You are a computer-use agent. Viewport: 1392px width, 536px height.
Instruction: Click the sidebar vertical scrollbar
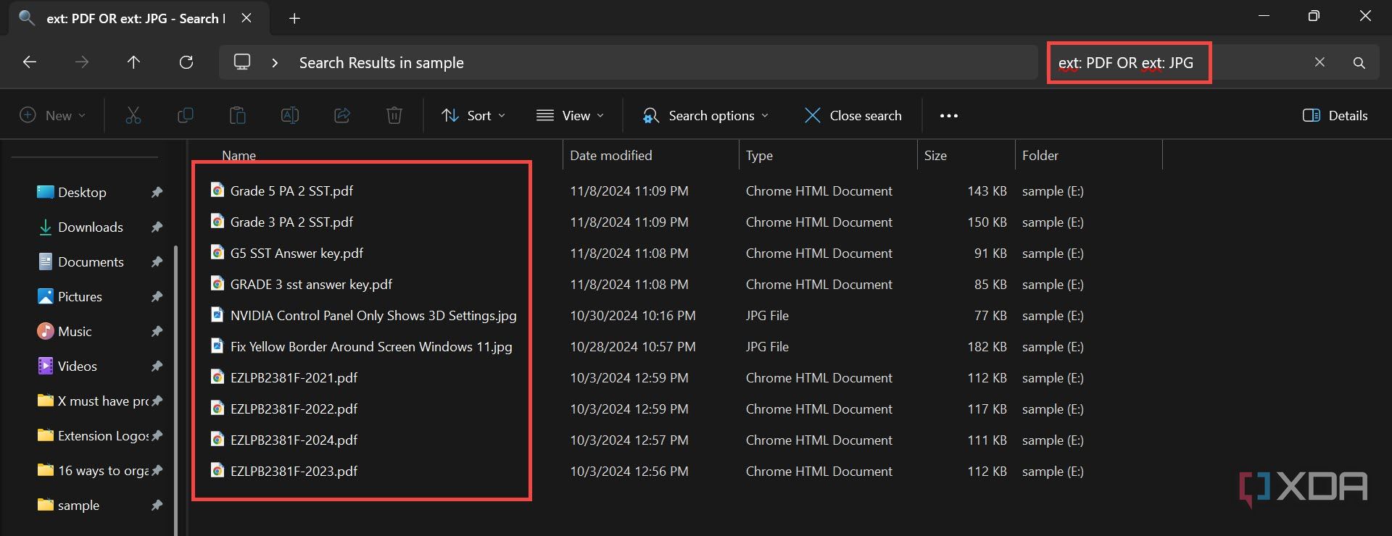[175, 391]
